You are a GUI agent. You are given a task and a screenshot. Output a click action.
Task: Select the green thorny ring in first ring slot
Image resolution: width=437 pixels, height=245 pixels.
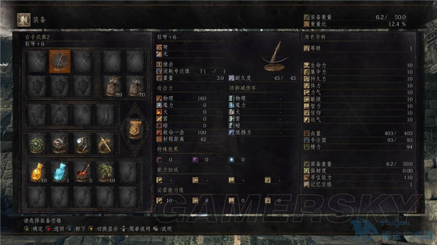tap(37, 144)
